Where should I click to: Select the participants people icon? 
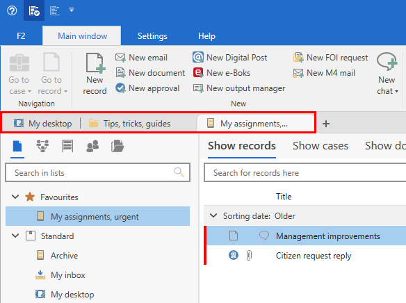(x=92, y=146)
